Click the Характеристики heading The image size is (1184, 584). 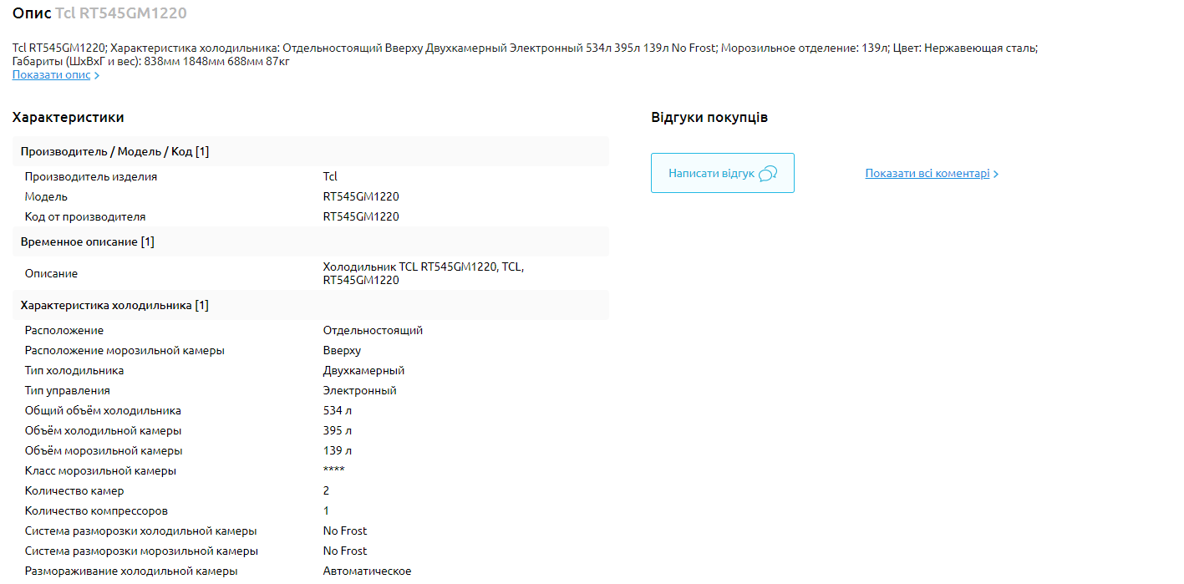pyautogui.click(x=68, y=118)
